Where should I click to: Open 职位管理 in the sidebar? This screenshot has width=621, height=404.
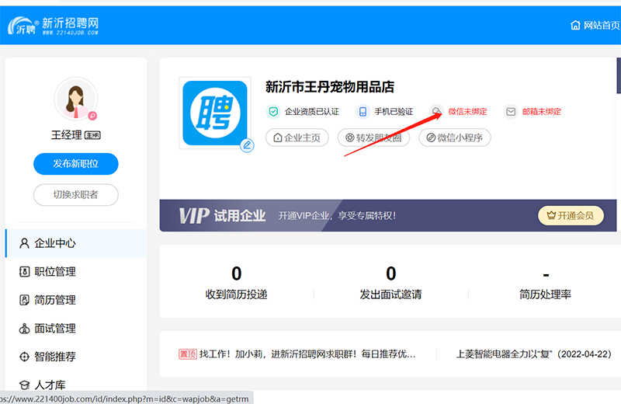tap(54, 272)
